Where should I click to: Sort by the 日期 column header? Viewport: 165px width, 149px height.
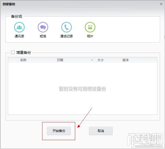(x=74, y=60)
